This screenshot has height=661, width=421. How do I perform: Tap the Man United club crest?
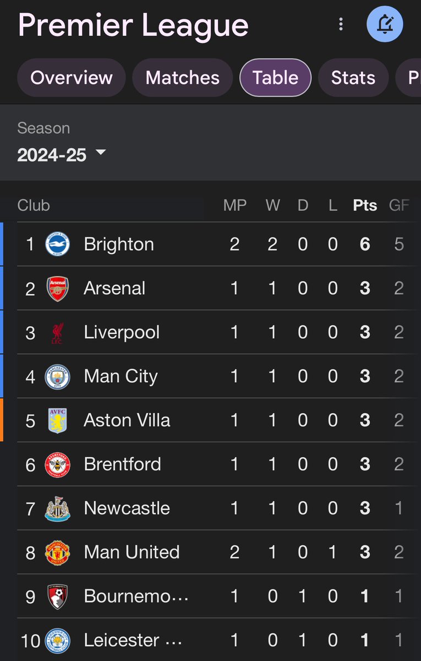tap(57, 552)
